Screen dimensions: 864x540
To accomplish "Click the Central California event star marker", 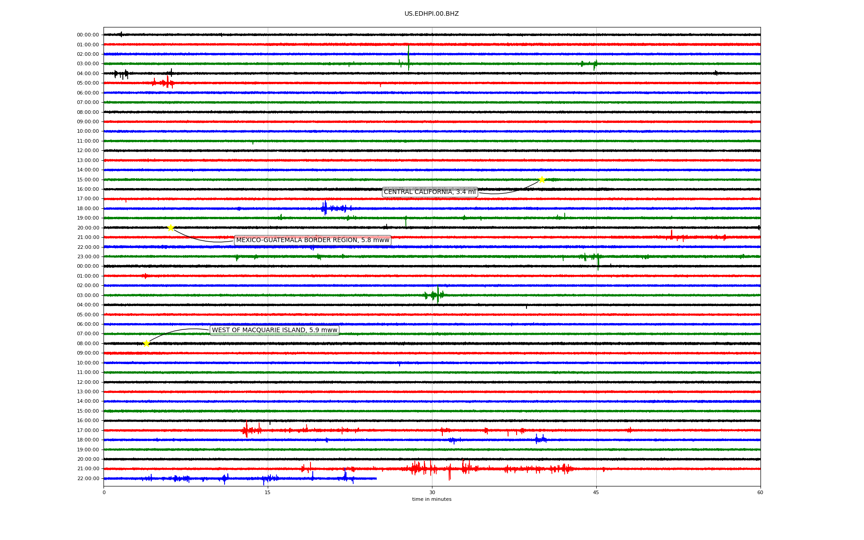I will pyautogui.click(x=542, y=180).
